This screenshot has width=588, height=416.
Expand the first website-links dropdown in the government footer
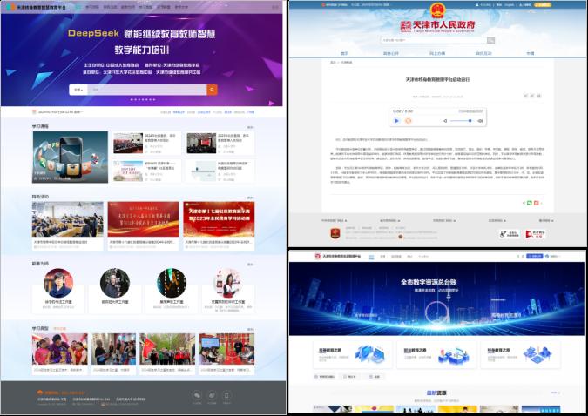pos(335,220)
